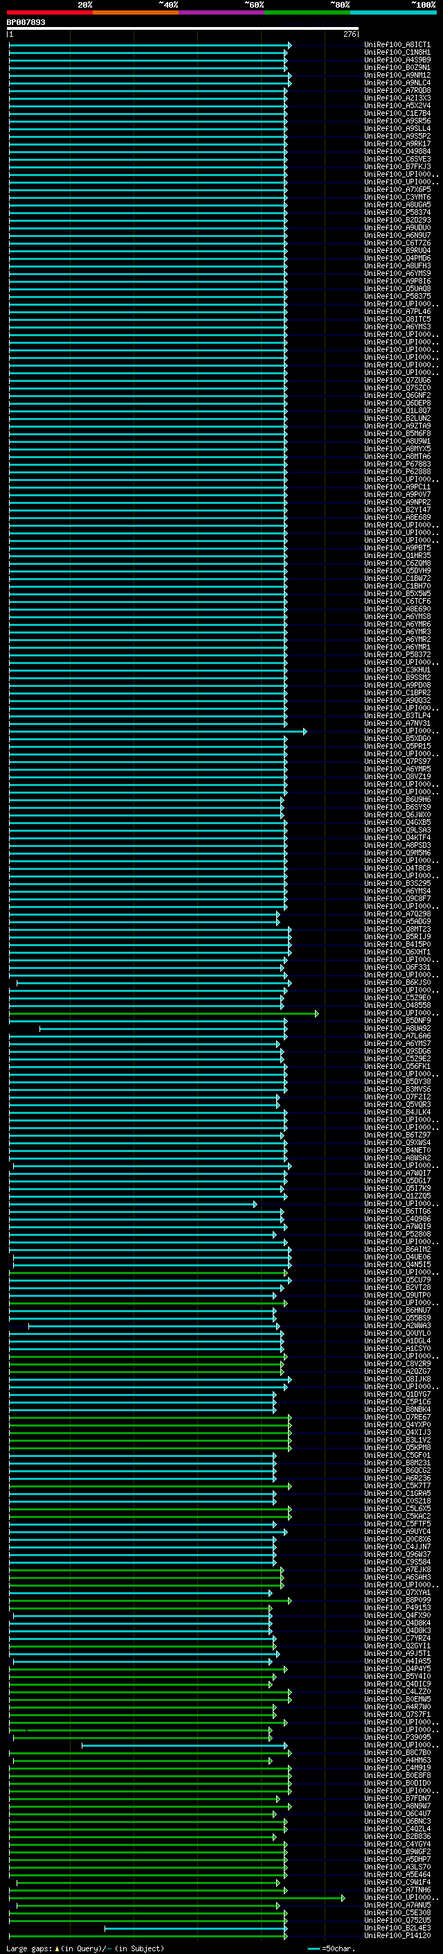The image size is (443, 1954).
Task: Select the UniRef100_O49884 row label
Action: (397, 151)
